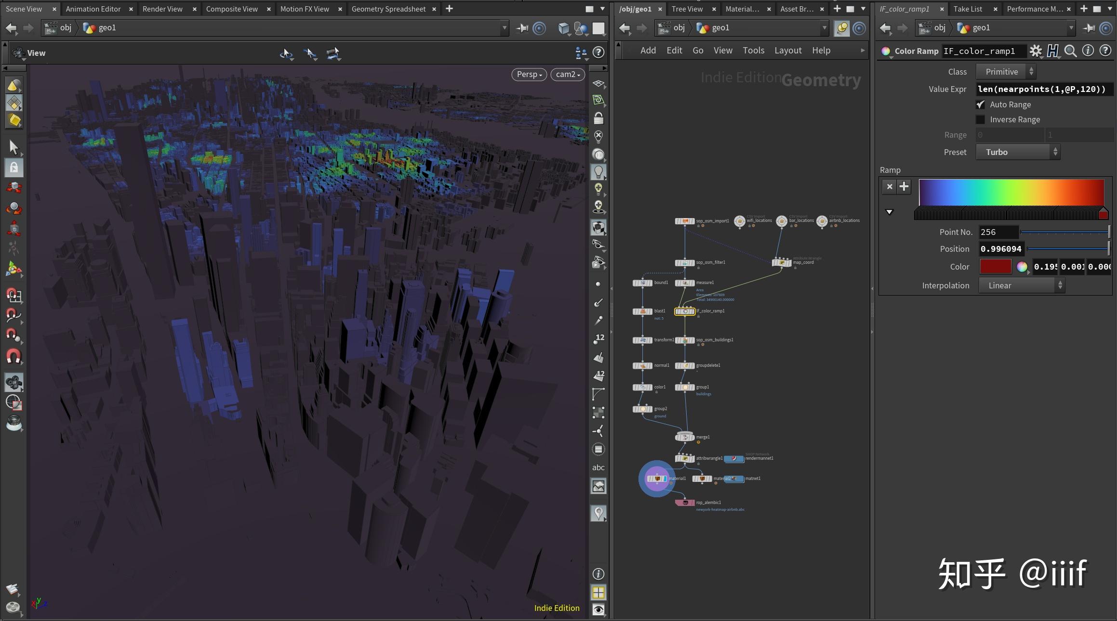Change the Interpolation dropdown from Linear
Image resolution: width=1117 pixels, height=621 pixels.
[x=1021, y=285]
